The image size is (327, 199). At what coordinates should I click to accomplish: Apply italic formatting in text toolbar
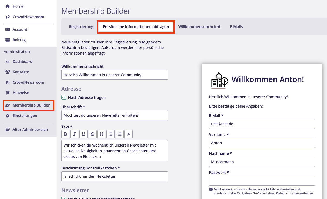(x=74, y=134)
